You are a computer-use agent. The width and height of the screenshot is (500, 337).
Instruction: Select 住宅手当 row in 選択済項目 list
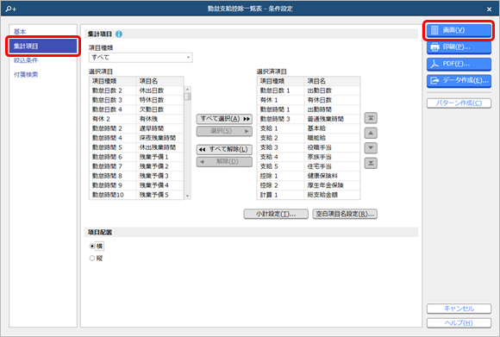point(309,166)
